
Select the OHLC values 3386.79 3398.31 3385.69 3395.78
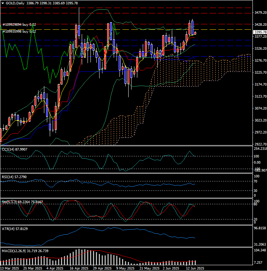(x=52, y=3)
